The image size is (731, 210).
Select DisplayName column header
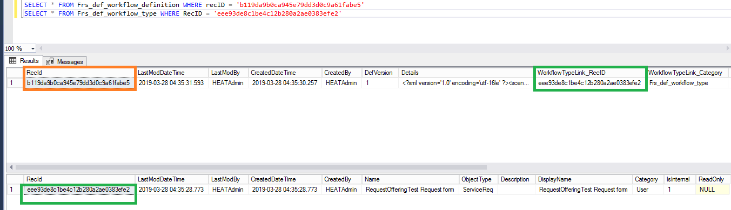(584, 179)
